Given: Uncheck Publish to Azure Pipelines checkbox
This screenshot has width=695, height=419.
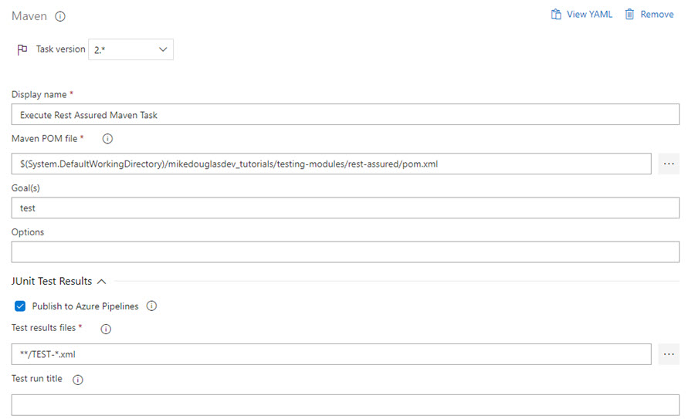Looking at the screenshot, I should tap(20, 306).
